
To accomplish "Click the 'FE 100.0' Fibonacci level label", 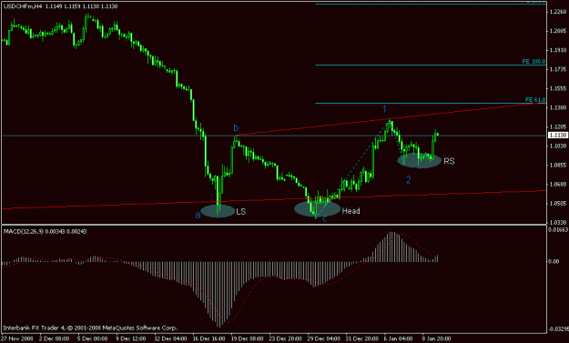I will (533, 62).
